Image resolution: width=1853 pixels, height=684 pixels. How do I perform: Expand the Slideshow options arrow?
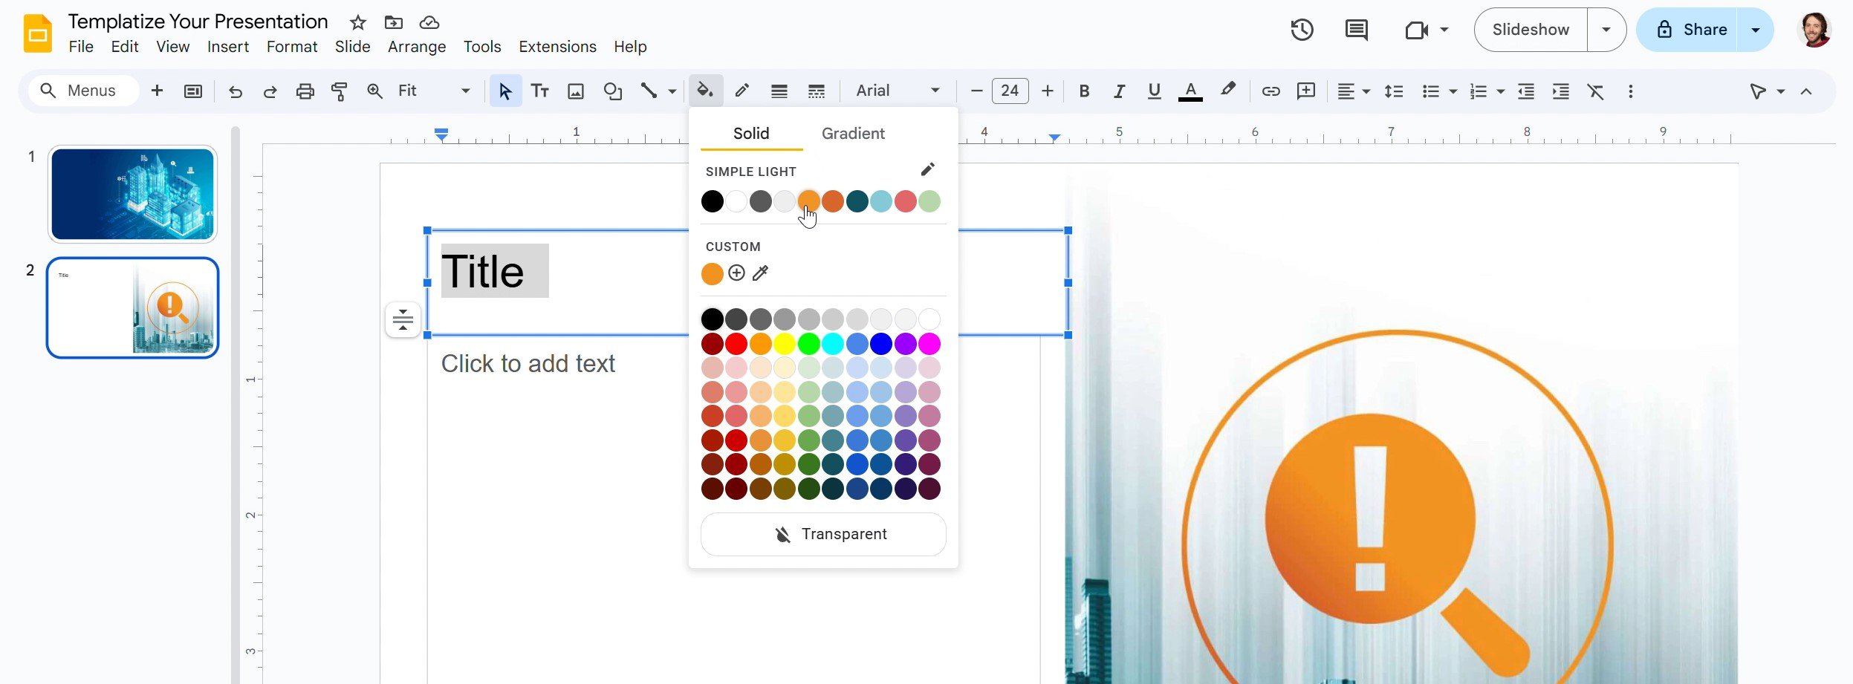tap(1606, 30)
